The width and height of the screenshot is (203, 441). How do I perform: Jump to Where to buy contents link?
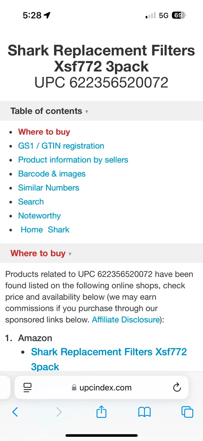[44, 132]
